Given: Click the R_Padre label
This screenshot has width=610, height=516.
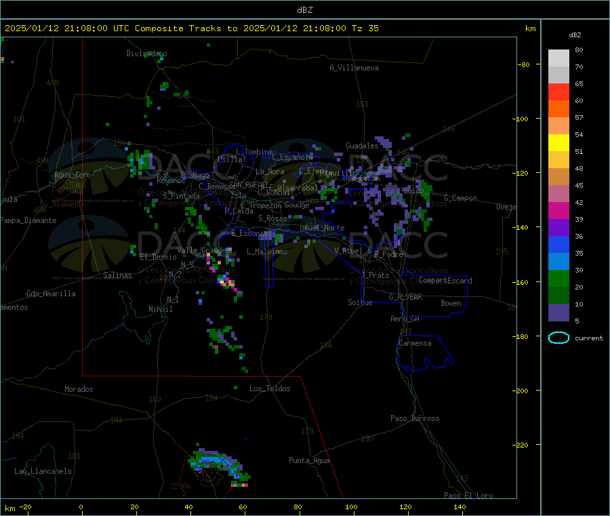Looking at the screenshot, I should (388, 254).
